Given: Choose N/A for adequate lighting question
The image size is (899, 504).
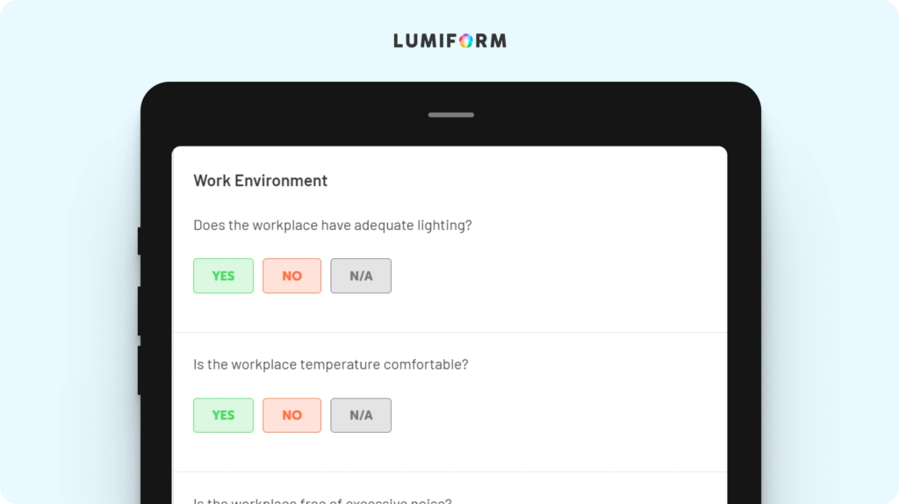Looking at the screenshot, I should 361,276.
